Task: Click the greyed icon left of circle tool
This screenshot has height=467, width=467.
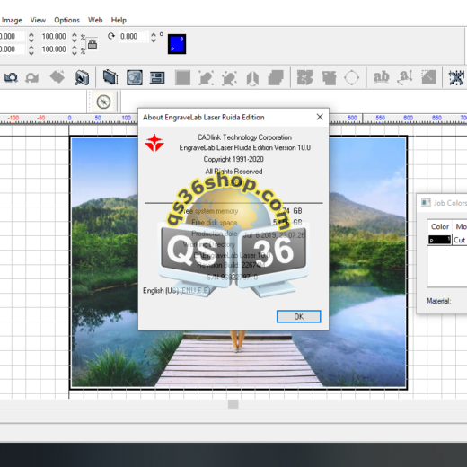Action: coord(329,78)
